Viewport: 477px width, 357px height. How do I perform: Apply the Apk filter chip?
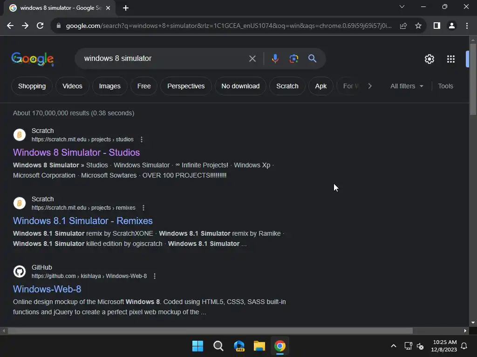[x=320, y=86]
